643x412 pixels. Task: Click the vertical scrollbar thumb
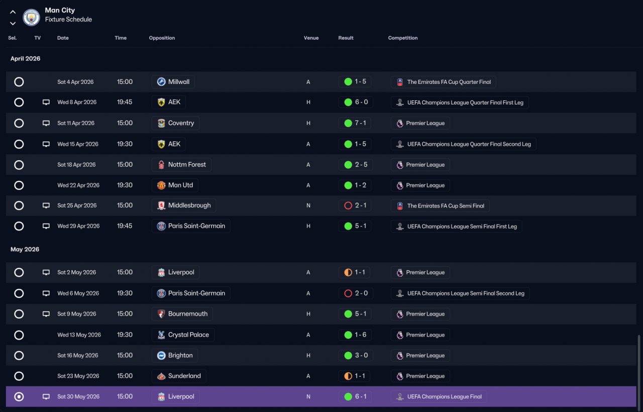click(x=639, y=371)
